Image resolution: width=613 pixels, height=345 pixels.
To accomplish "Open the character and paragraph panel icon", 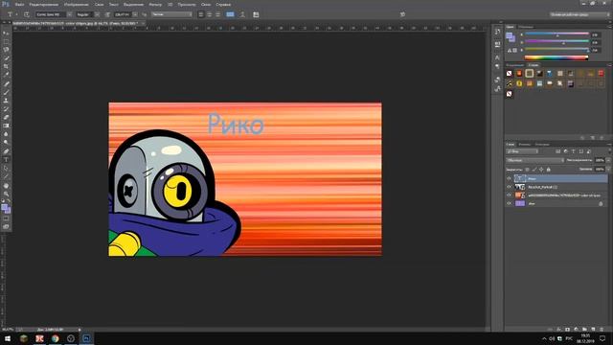I will pos(256,14).
